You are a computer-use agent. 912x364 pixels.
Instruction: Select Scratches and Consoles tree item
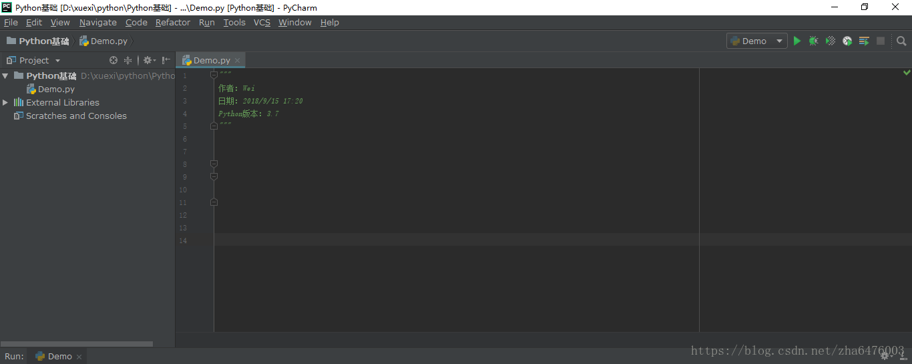(76, 116)
